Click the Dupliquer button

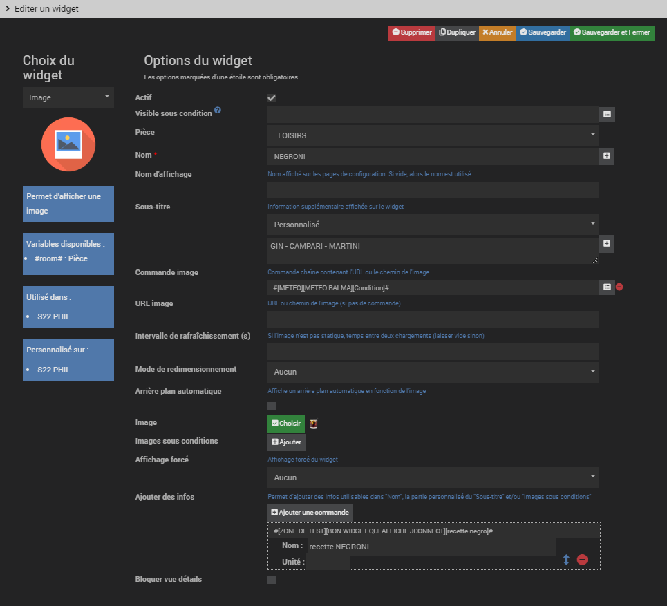pos(456,32)
